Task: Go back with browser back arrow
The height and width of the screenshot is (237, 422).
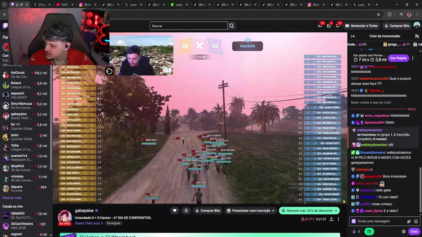Action: tap(5, 14)
